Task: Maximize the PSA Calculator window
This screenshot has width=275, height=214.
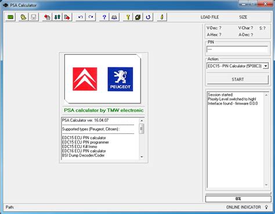Action: point(254,3)
